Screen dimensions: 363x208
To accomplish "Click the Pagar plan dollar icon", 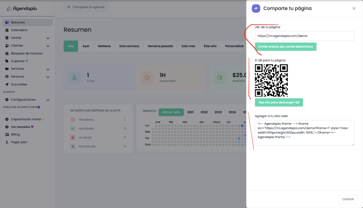I will (x=7, y=142).
